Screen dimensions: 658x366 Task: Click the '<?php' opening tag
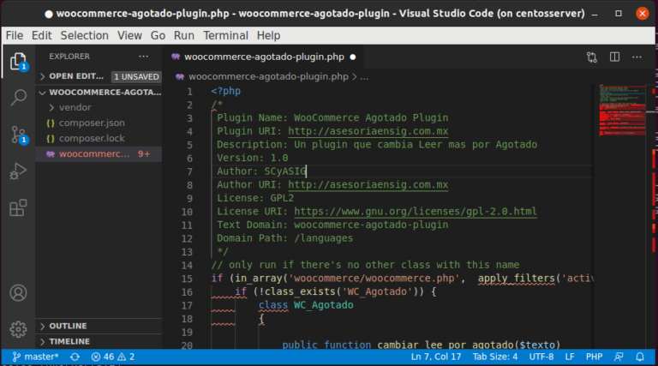(x=226, y=91)
